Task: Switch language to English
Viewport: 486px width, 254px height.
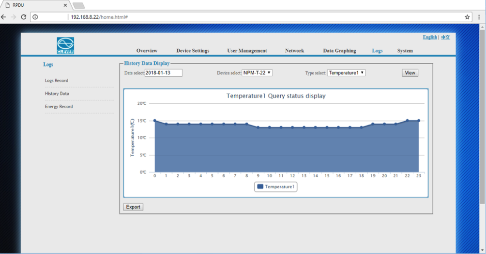Action: [x=429, y=37]
